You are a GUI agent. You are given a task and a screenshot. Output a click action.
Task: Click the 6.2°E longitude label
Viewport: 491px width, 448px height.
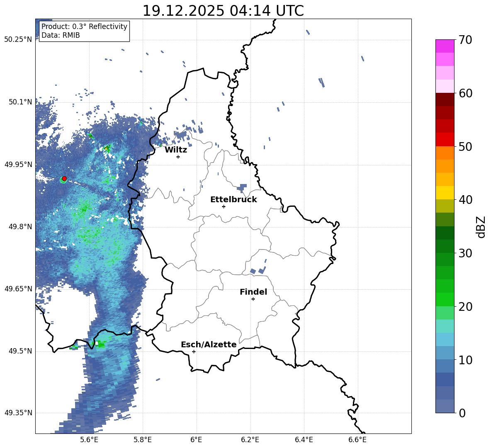click(x=250, y=440)
